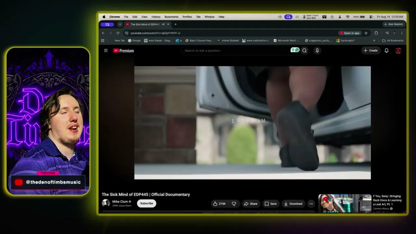Image resolution: width=416 pixels, height=234 pixels.
Task: Click the YouTube search magnifier button
Action: (x=305, y=50)
